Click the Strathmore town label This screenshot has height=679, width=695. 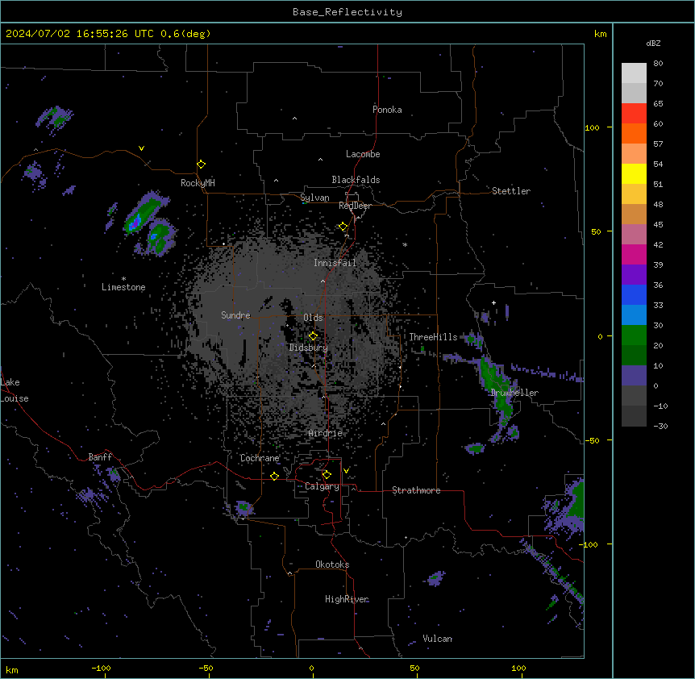pos(416,490)
